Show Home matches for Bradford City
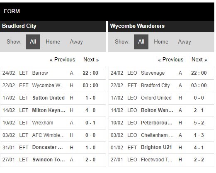 (x=53, y=42)
